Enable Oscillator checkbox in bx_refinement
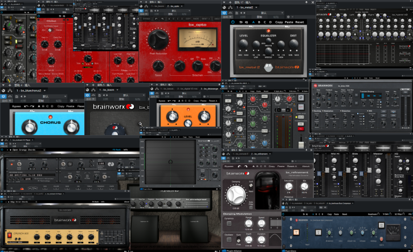 point(229,239)
